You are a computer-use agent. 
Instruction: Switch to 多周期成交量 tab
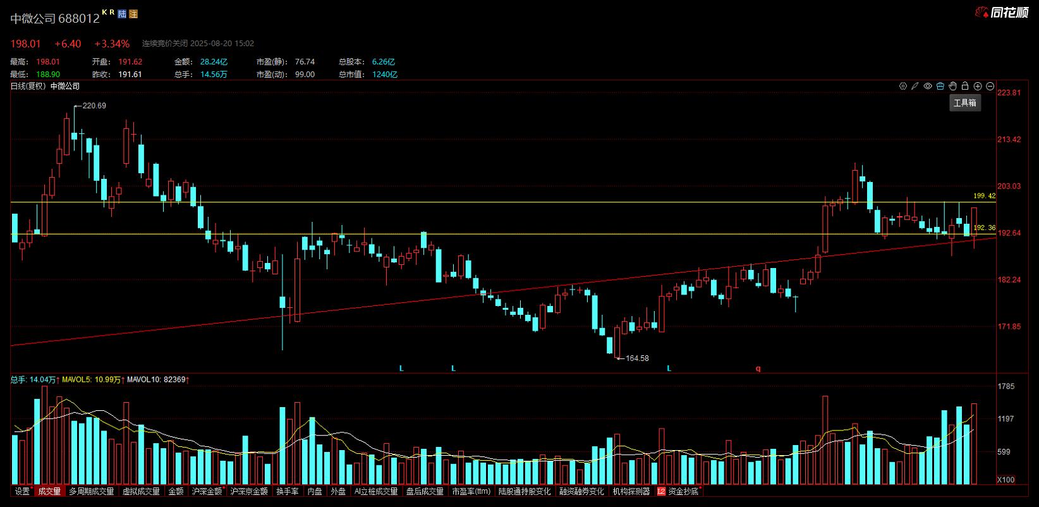(x=92, y=491)
